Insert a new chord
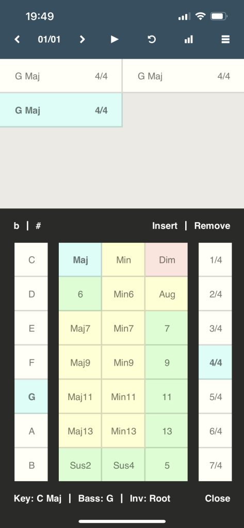The width and height of the screenshot is (244, 528). pos(165,226)
